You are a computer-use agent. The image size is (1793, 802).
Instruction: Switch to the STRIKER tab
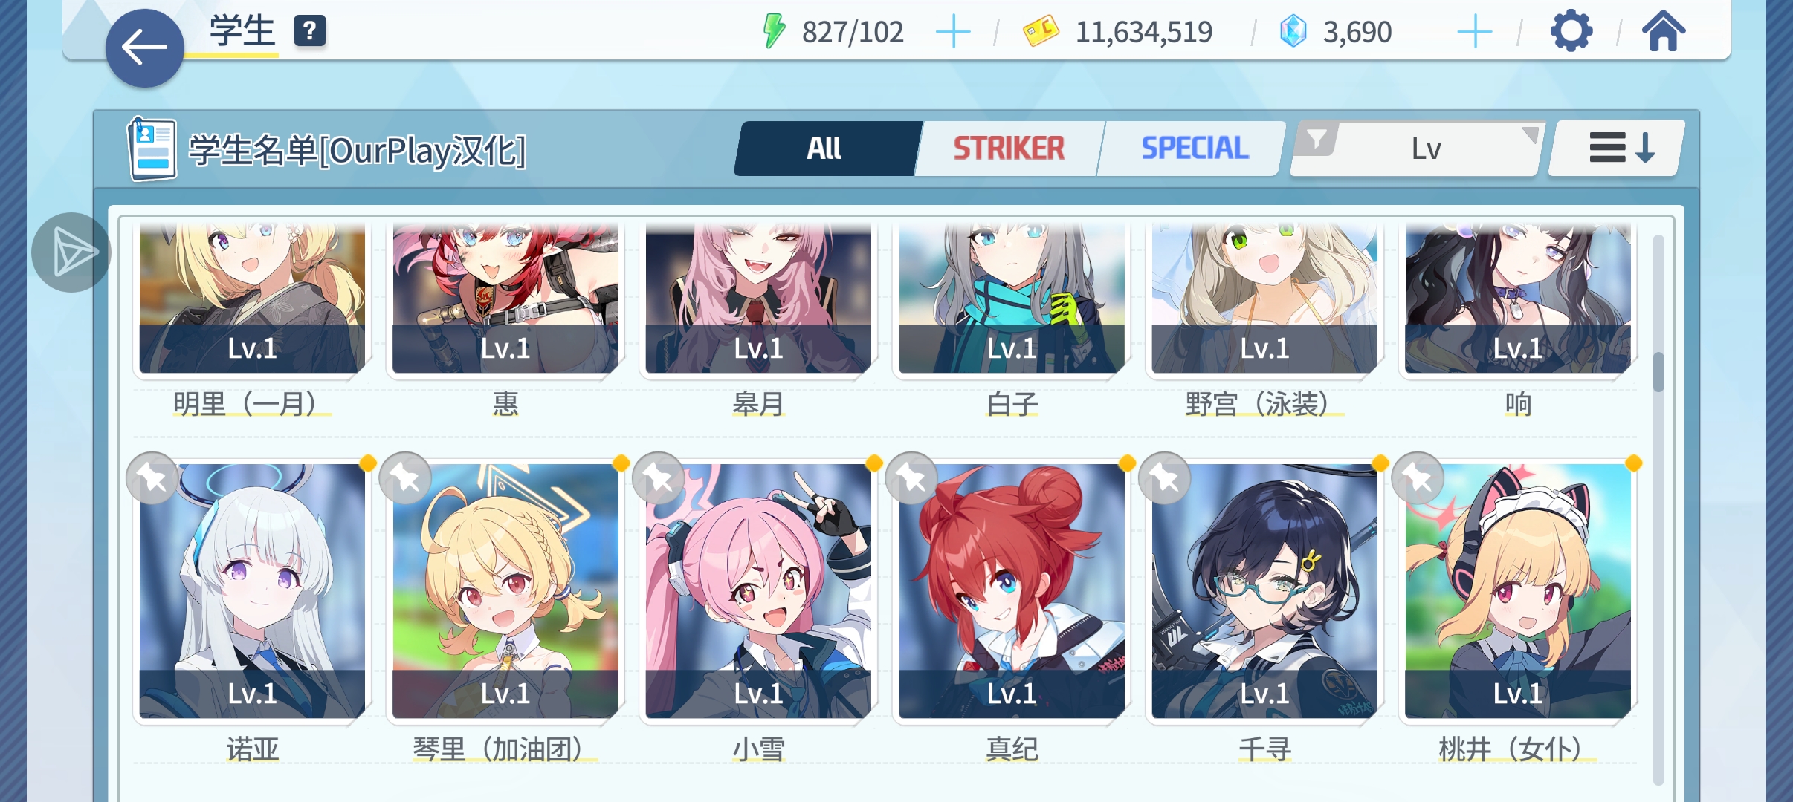(x=1009, y=149)
